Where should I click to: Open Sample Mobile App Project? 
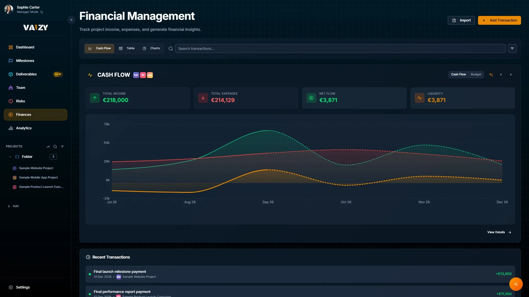(38, 178)
